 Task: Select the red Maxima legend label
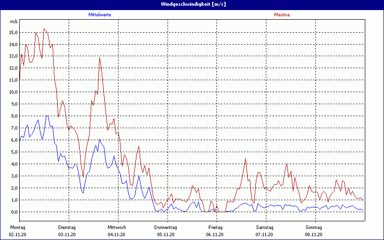(282, 15)
